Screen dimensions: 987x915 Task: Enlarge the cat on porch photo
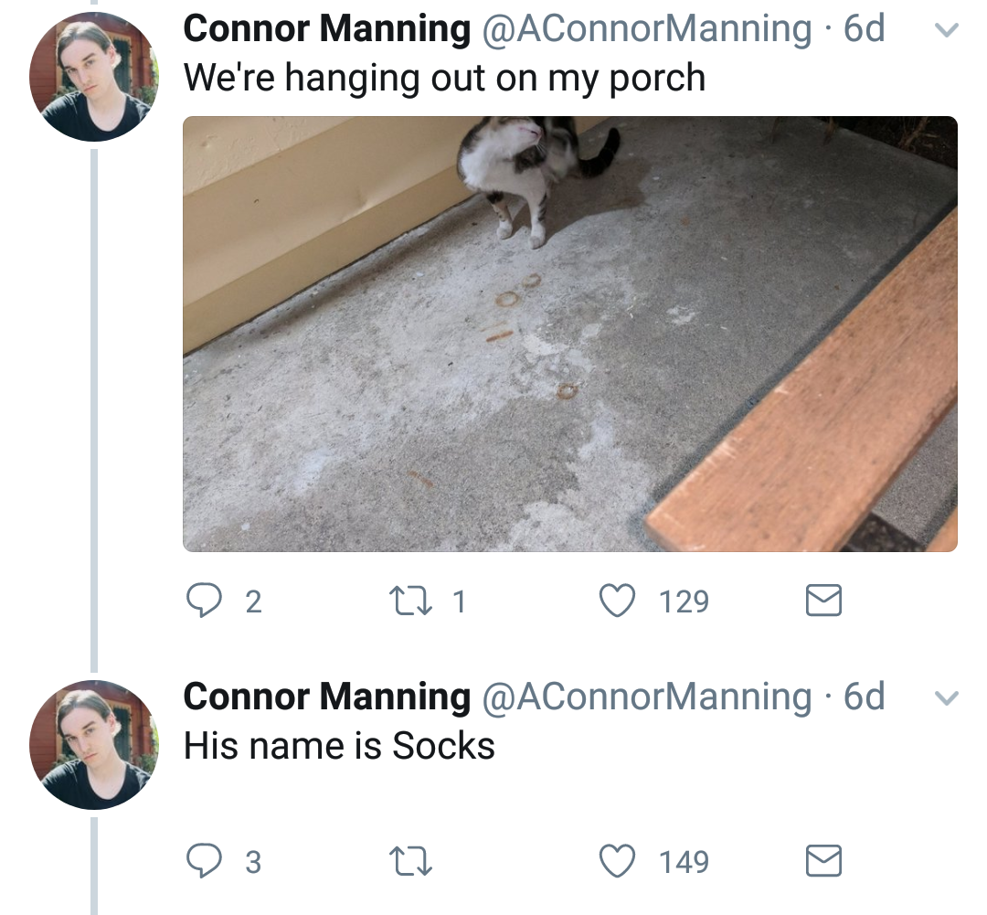tap(569, 334)
